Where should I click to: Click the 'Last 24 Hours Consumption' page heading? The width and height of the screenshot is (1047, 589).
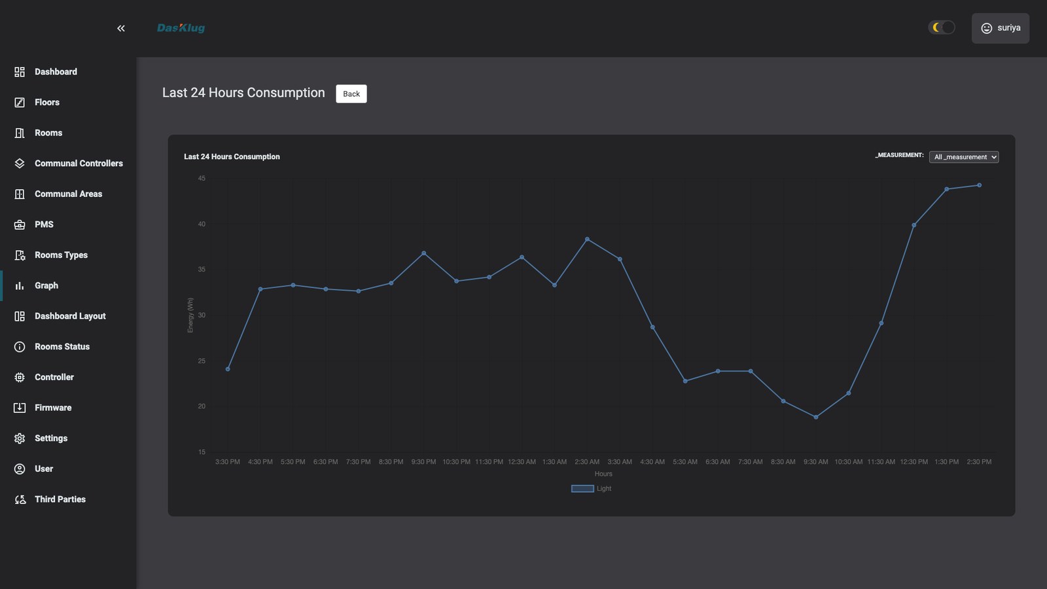click(243, 93)
